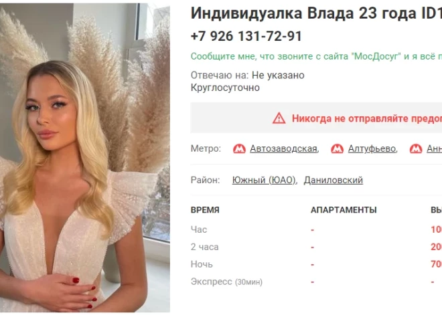Click the metro icon beside Автозаводская
Viewport: 442px width, 315px height.
[x=239, y=148]
